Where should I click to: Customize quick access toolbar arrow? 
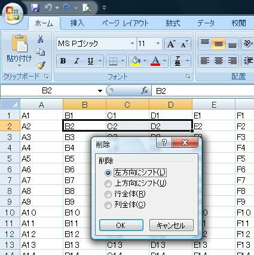click(104, 8)
